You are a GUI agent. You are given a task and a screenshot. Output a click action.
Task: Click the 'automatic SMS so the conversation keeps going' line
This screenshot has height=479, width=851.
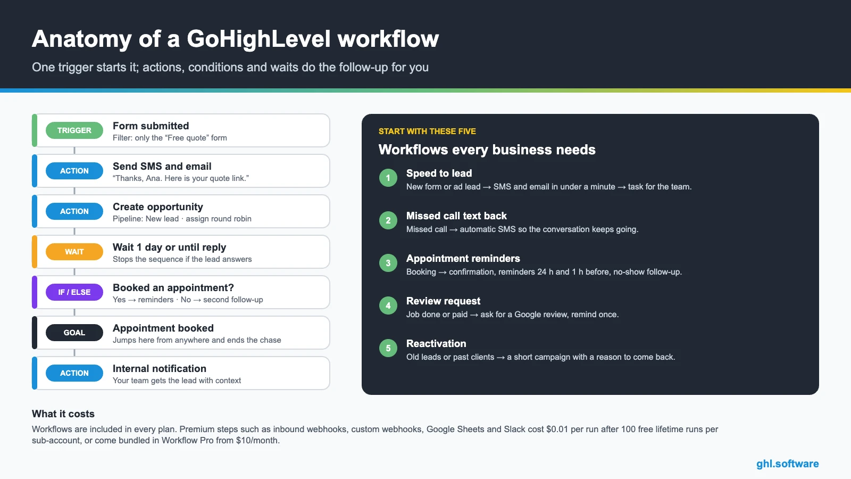[x=522, y=229]
